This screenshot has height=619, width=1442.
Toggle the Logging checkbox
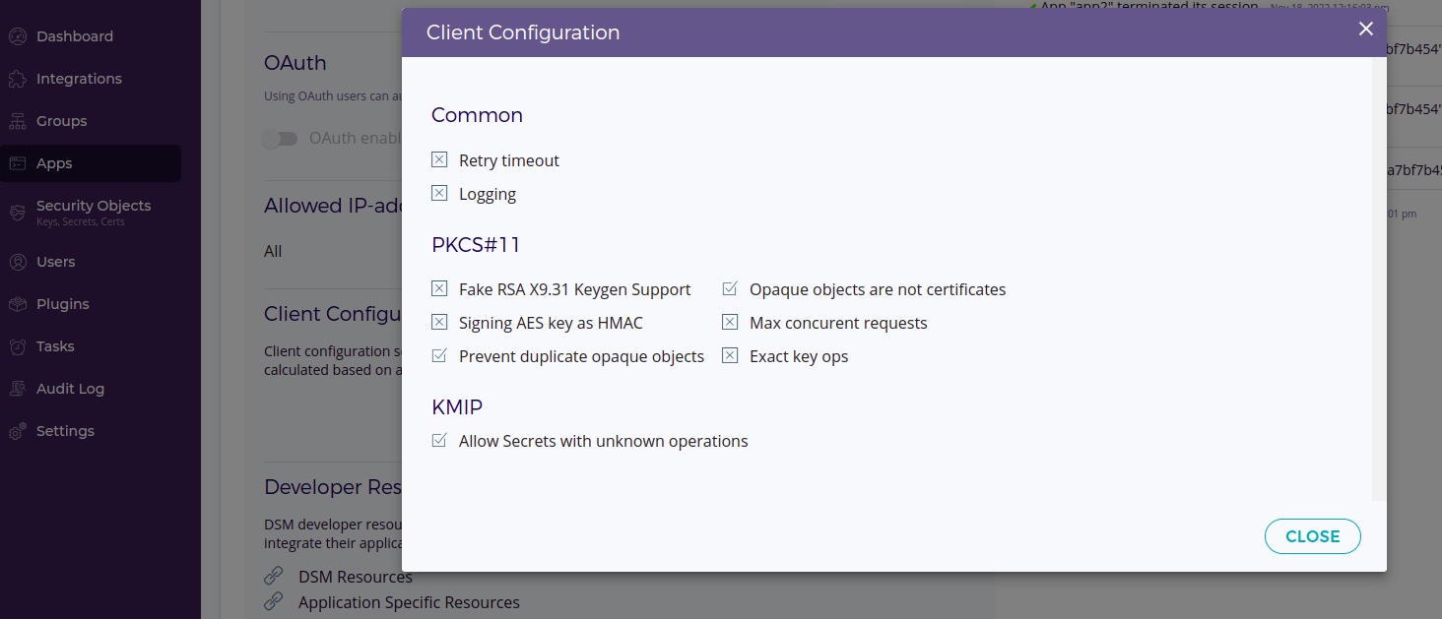[439, 193]
